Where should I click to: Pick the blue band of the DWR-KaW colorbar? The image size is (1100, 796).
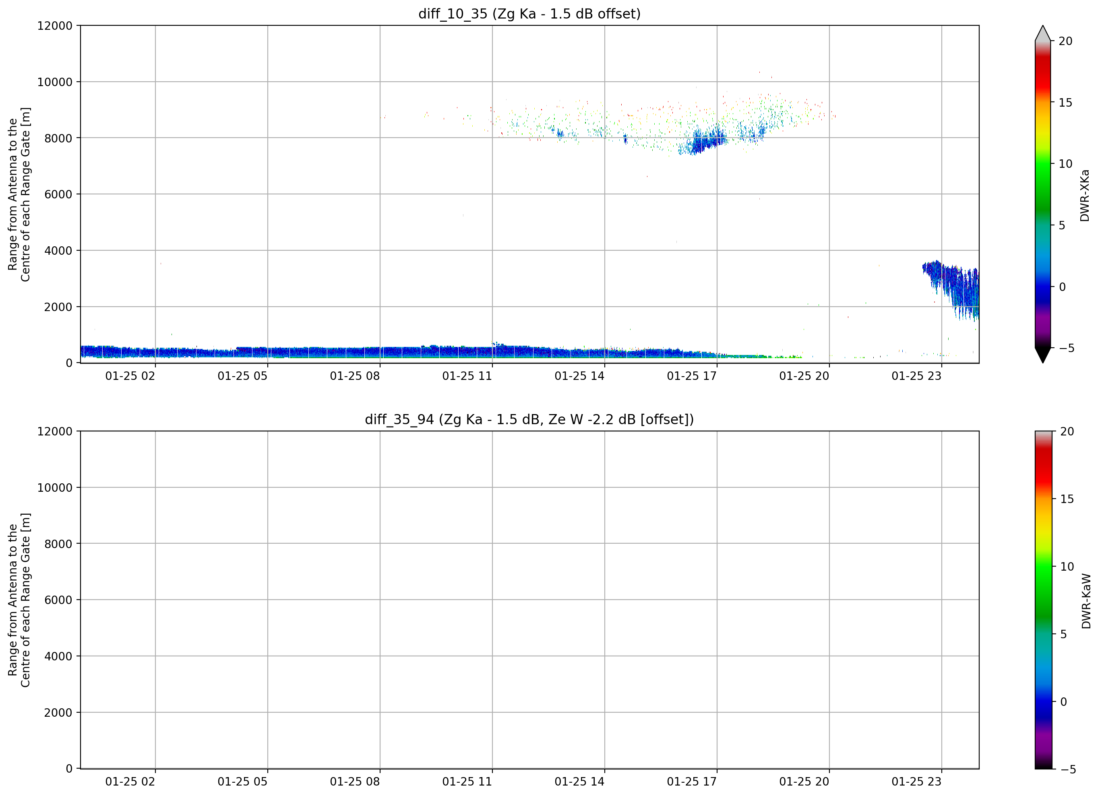tap(1044, 701)
